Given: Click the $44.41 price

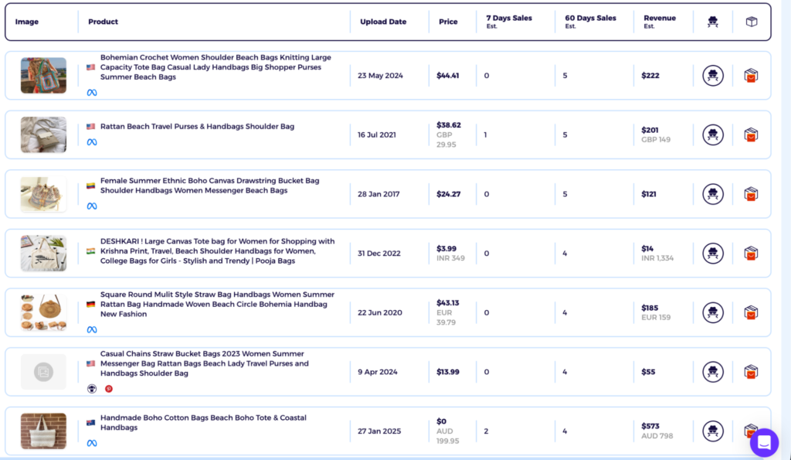Looking at the screenshot, I should click(447, 76).
